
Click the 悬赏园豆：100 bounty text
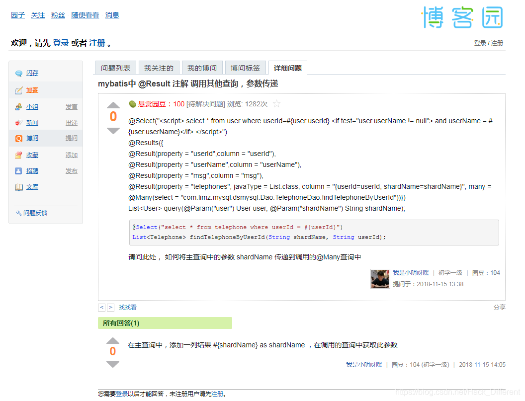click(x=162, y=104)
